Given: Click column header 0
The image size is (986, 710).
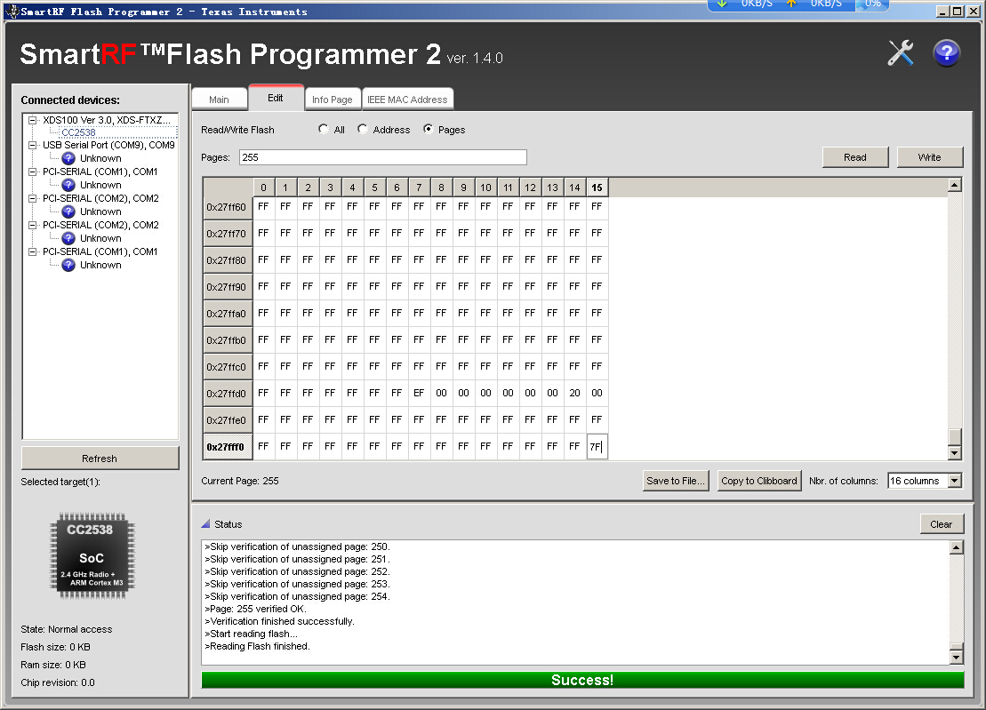Looking at the screenshot, I should coord(263,187).
